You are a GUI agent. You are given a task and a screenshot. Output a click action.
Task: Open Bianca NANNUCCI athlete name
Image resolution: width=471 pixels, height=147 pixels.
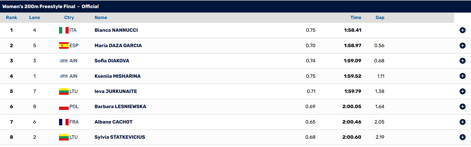click(x=116, y=30)
